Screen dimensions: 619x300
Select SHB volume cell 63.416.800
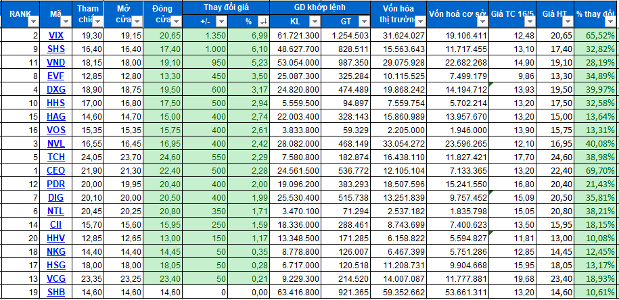(296, 292)
